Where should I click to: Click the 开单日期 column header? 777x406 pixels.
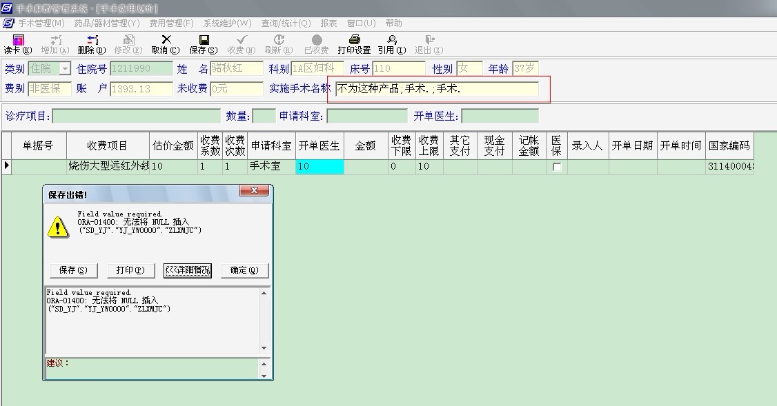[633, 145]
